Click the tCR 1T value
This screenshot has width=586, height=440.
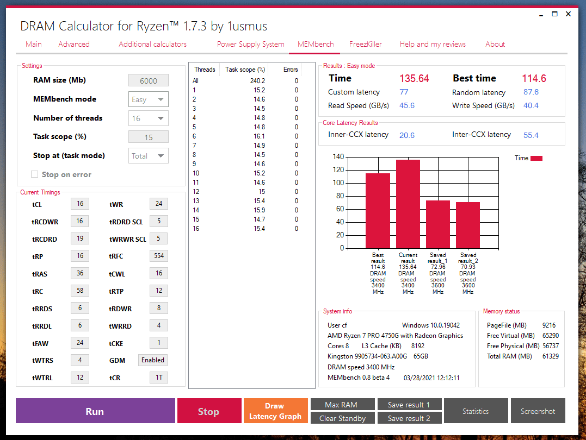(159, 378)
